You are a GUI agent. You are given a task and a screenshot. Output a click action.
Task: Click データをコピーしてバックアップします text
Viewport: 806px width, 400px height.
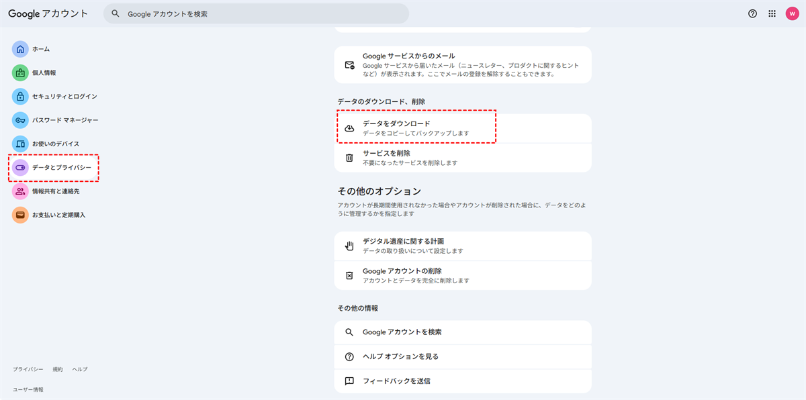(x=416, y=134)
